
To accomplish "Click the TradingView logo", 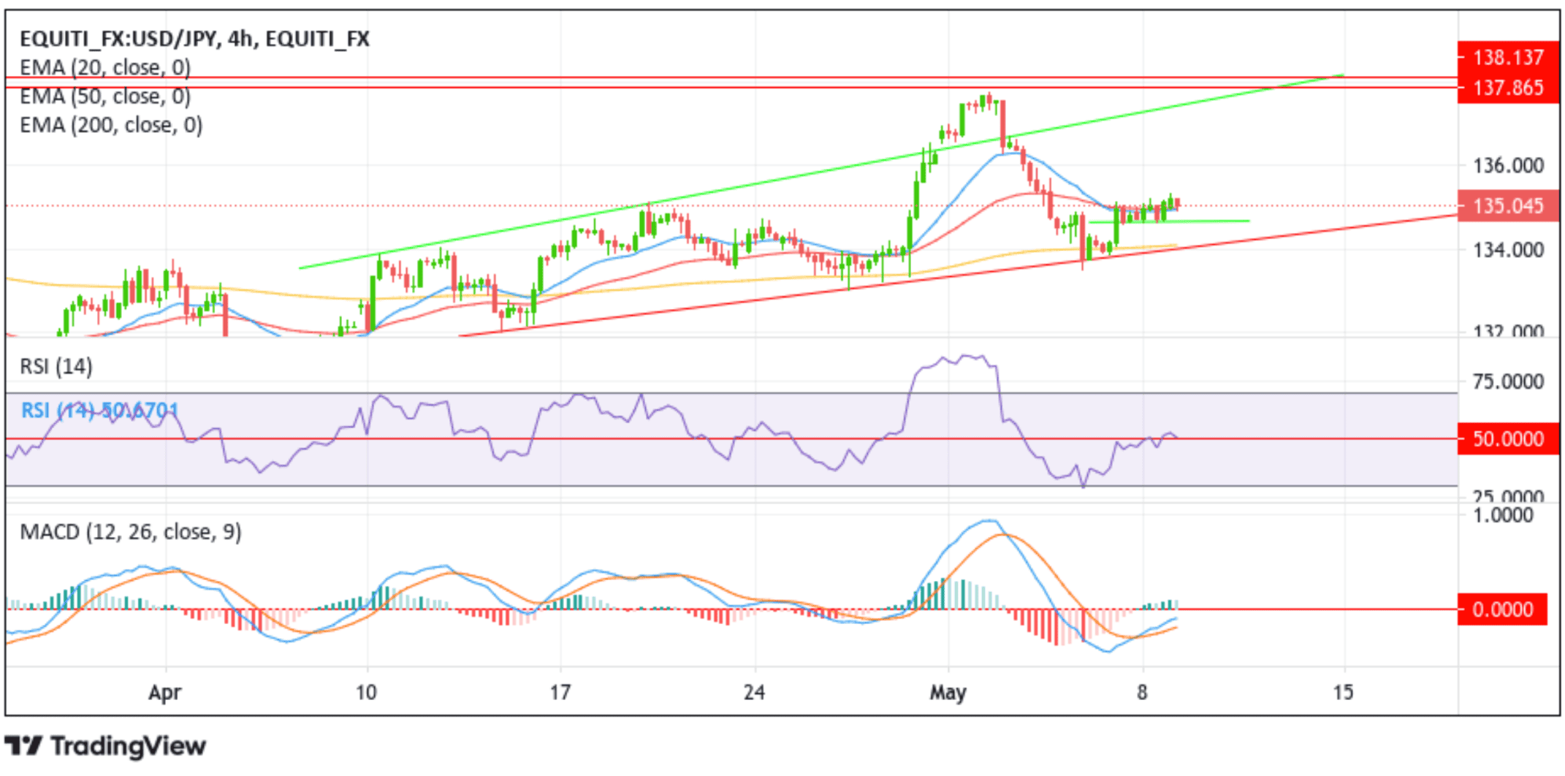I will [105, 746].
